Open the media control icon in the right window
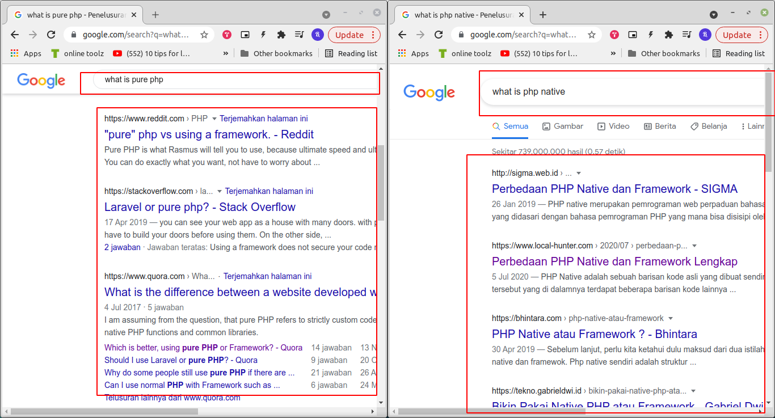Screen dimensions: 775x418 tap(687, 35)
